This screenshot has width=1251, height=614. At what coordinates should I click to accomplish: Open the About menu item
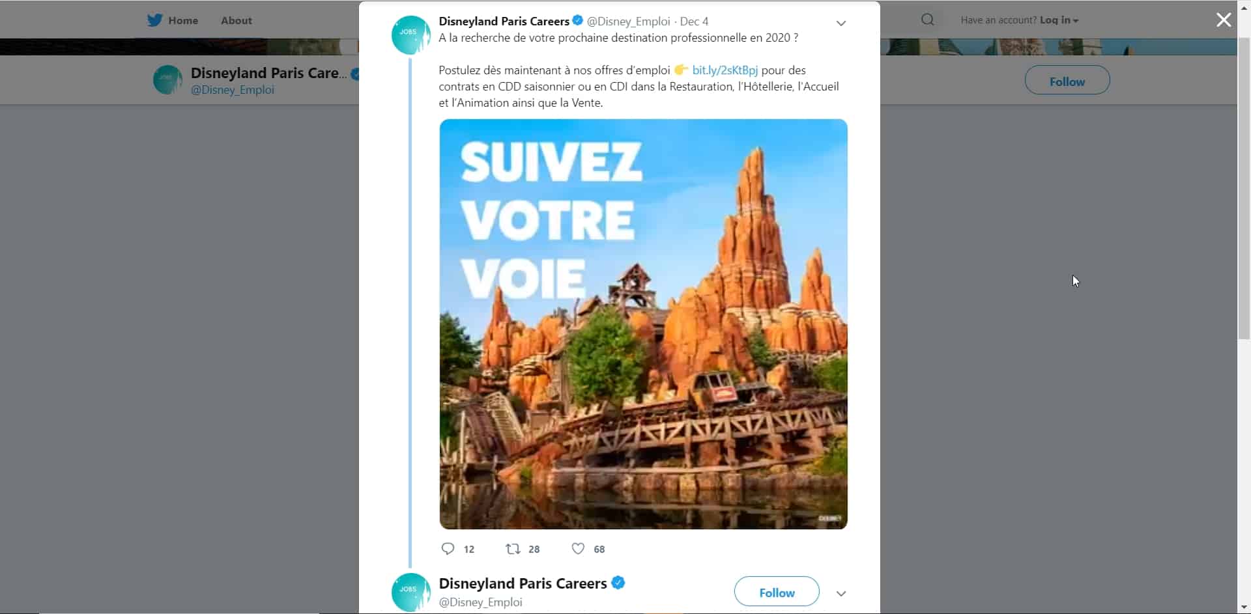click(x=236, y=21)
